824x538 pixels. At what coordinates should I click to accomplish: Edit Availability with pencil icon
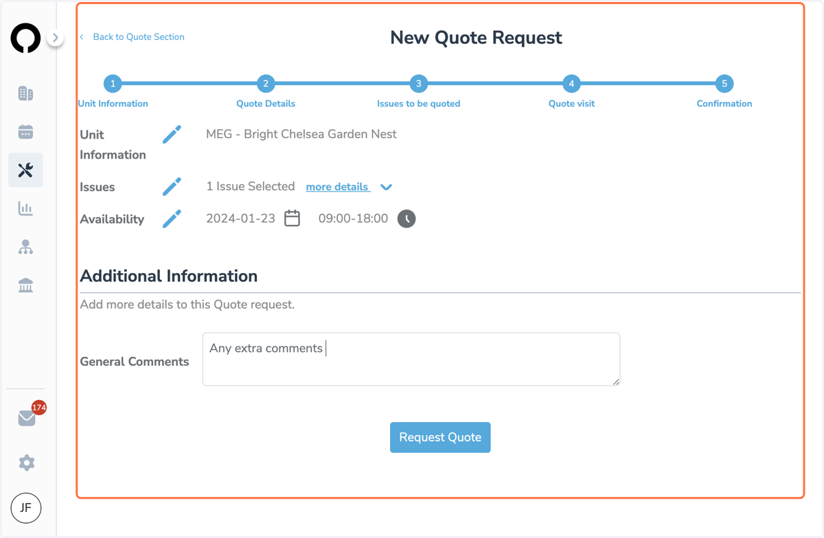point(172,219)
